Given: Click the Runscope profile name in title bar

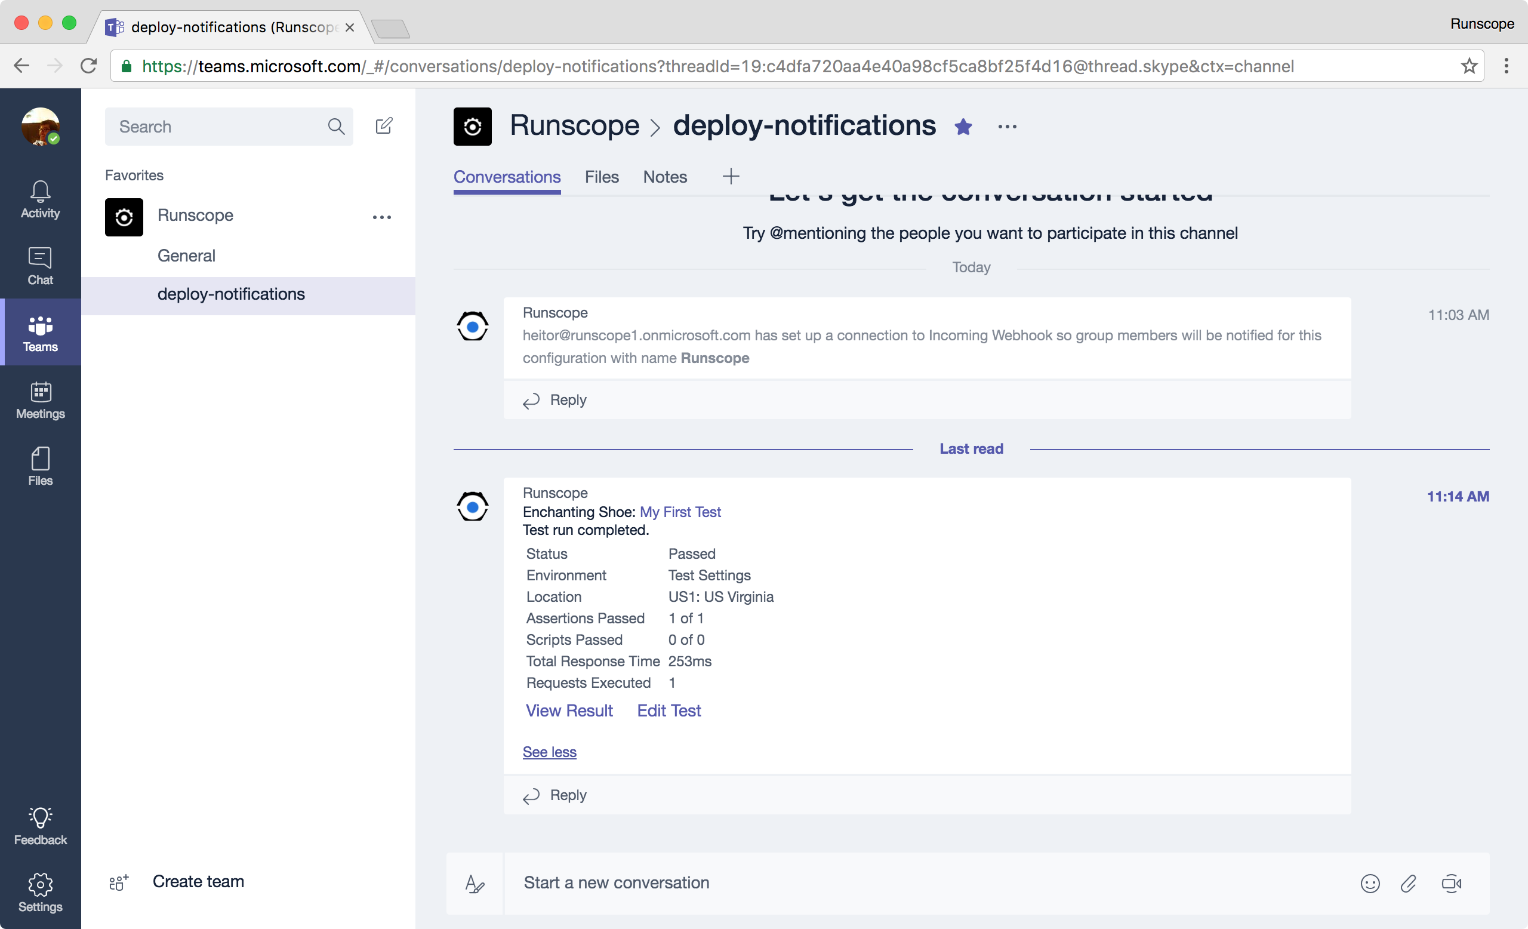Looking at the screenshot, I should 1481,23.
